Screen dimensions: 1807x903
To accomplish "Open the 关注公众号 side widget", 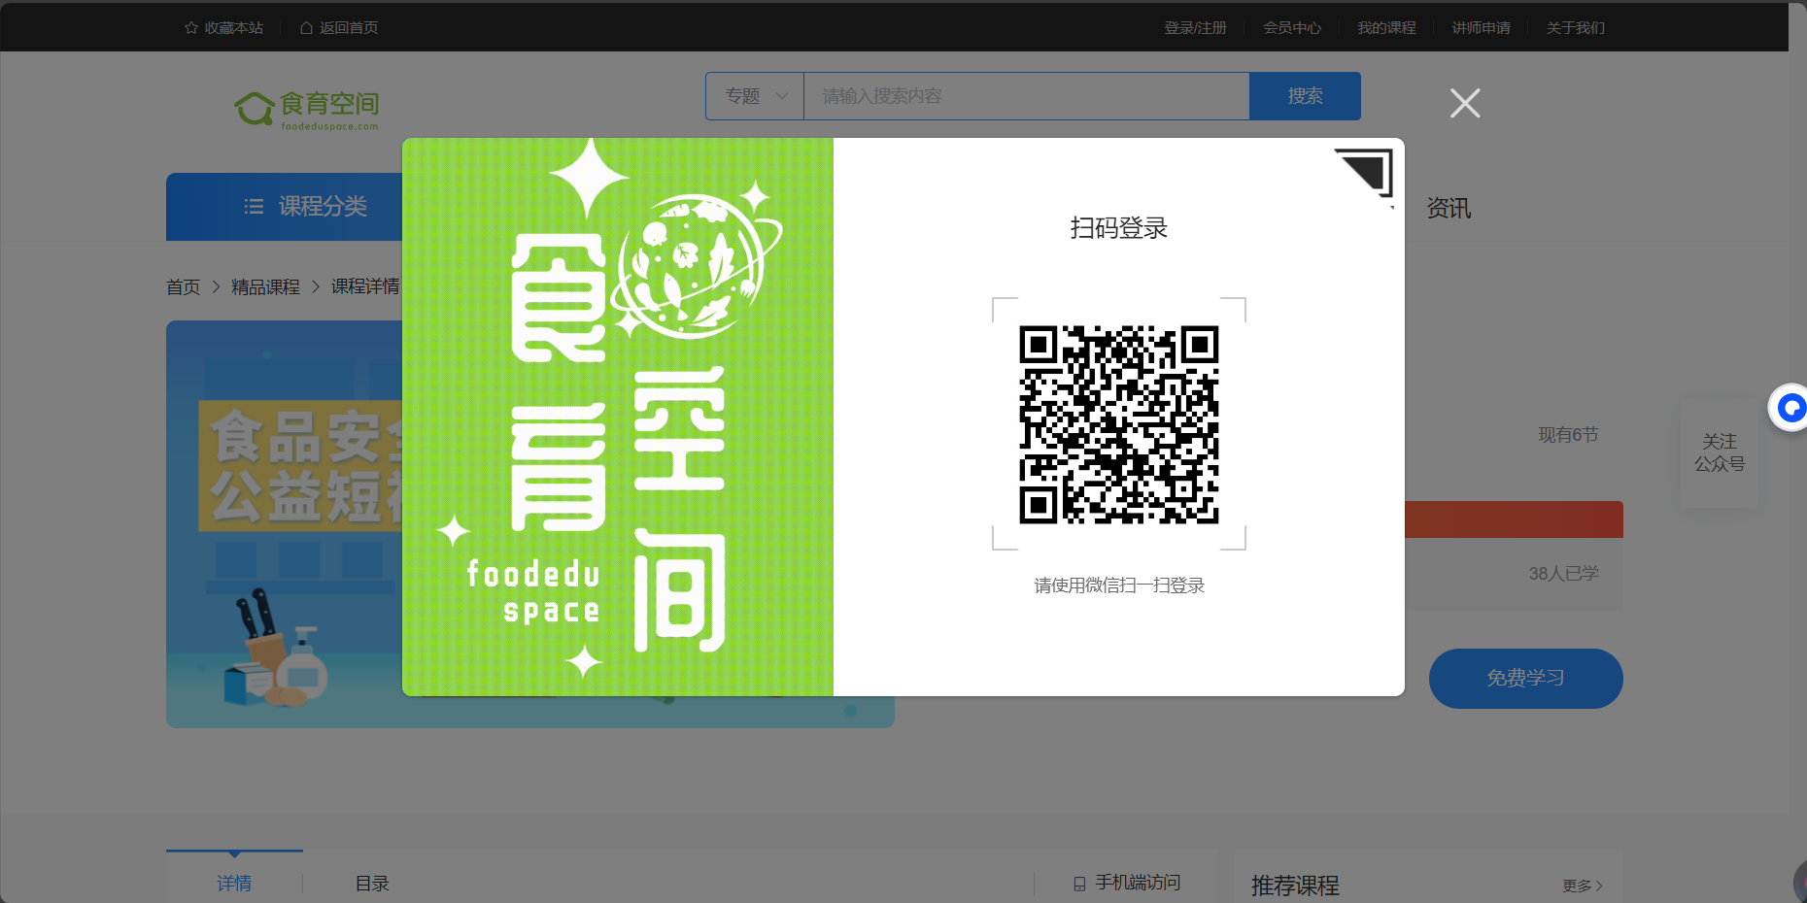I will [1720, 452].
